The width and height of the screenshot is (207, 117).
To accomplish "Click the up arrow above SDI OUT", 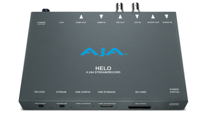I will 120,17.
